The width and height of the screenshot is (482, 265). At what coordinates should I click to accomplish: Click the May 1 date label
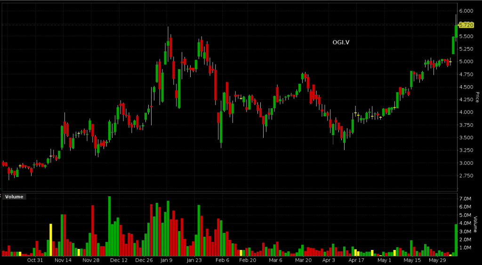coord(385,260)
